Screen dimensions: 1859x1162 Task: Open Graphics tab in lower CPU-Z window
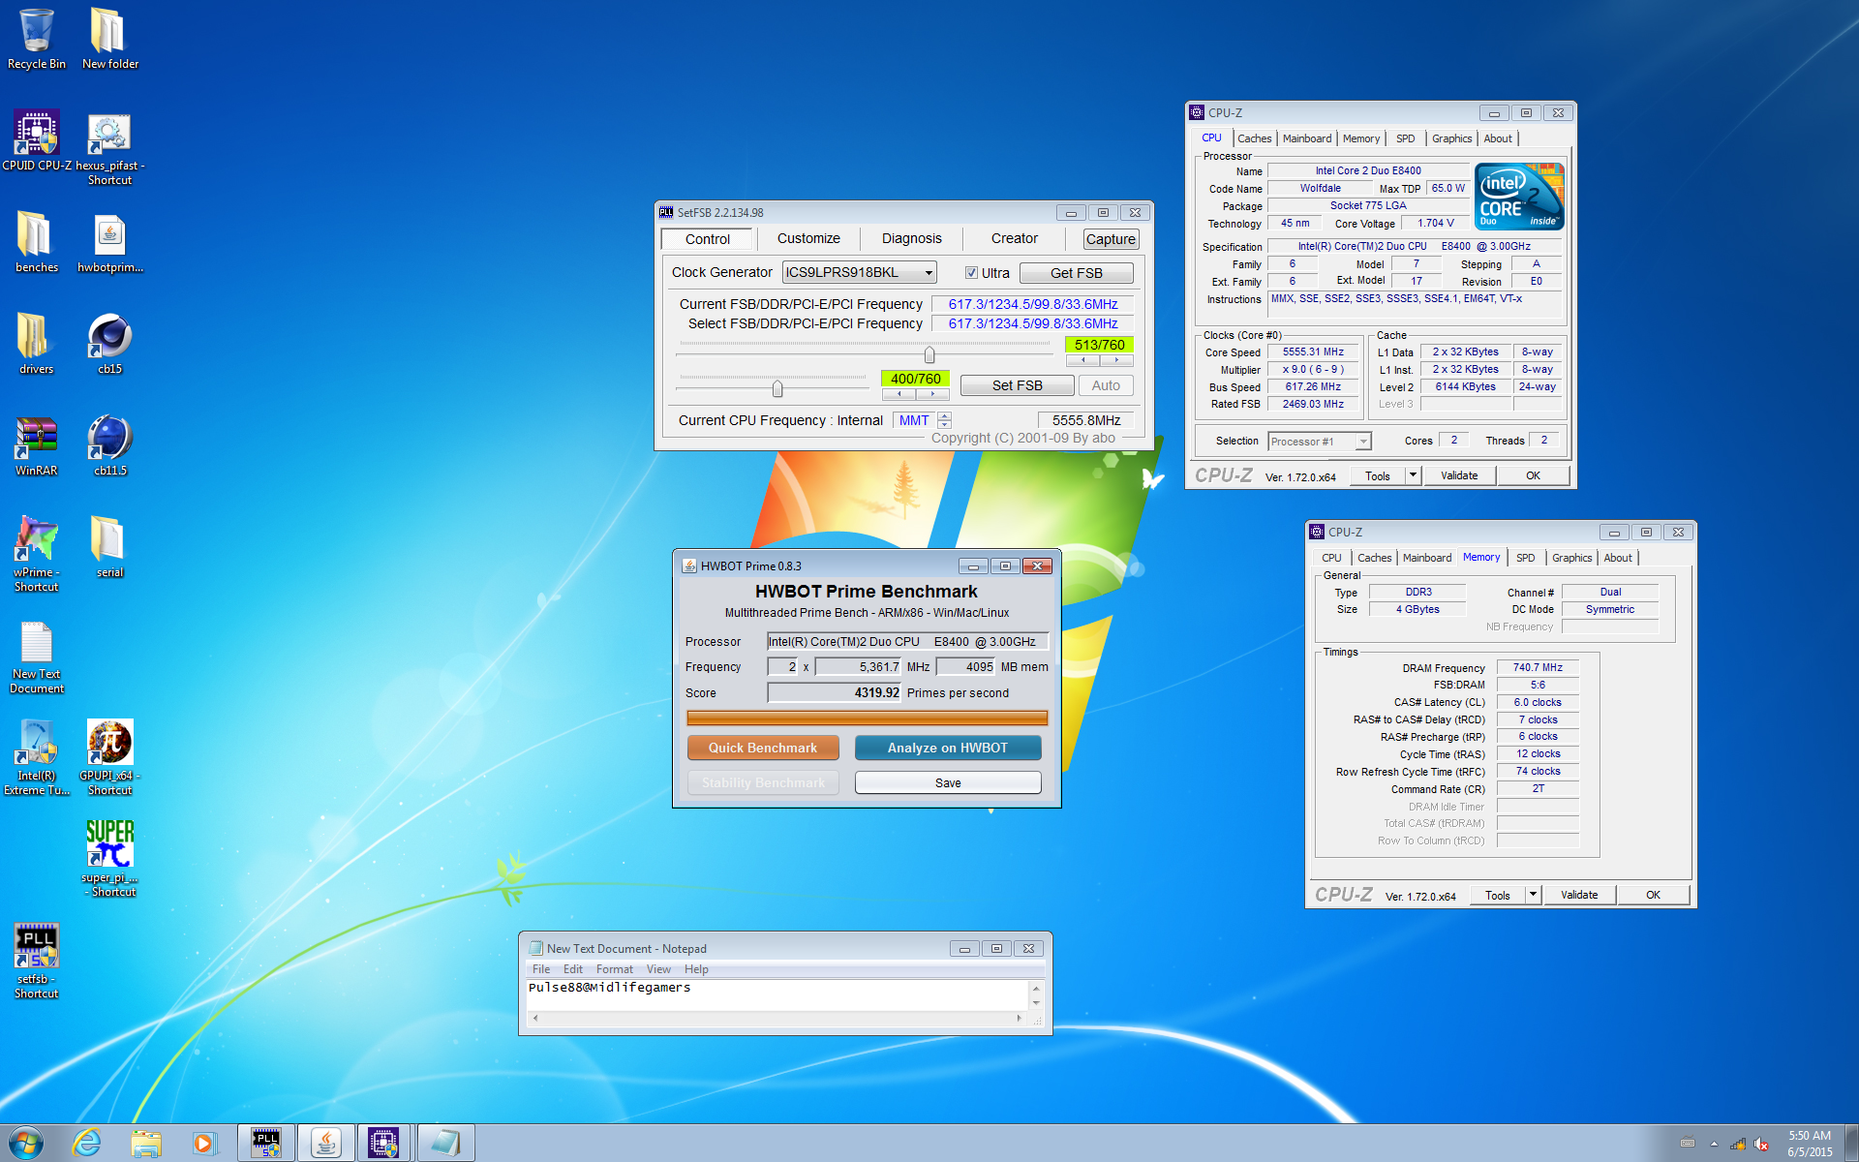point(1571,558)
